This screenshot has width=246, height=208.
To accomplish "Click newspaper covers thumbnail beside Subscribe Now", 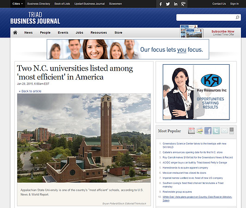I will [191, 31].
